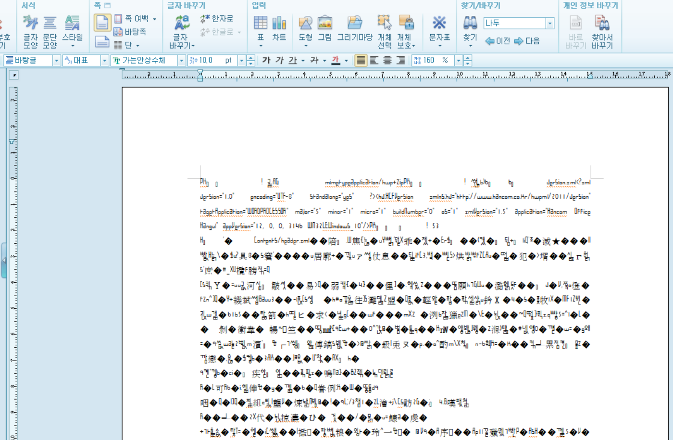Open 글자 모양 character format
This screenshot has width=673, height=440.
30,32
